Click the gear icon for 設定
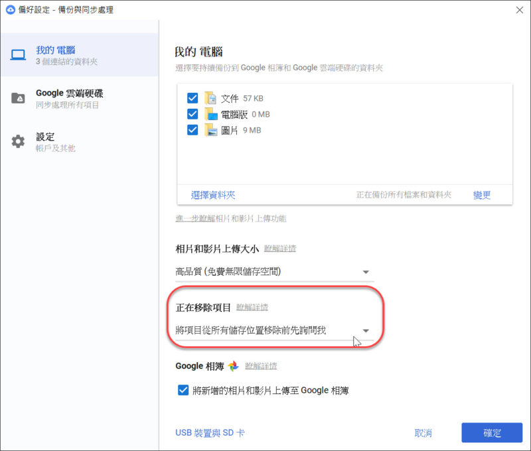531x451 pixels. coord(18,141)
